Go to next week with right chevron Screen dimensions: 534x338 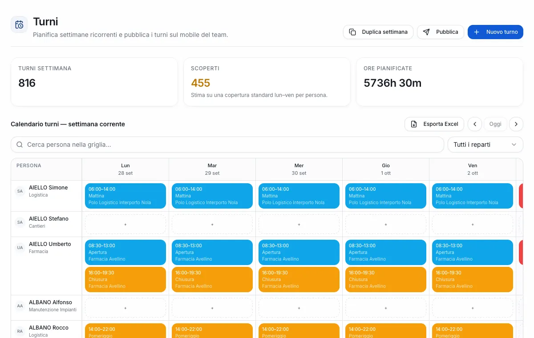pos(516,124)
